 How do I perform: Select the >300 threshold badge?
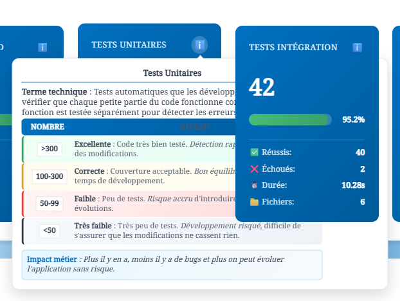coord(50,149)
